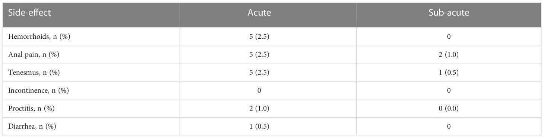Select Hemorrhoids sub-acute value 0
Viewport: 544px width, 138px height.
pos(449,36)
